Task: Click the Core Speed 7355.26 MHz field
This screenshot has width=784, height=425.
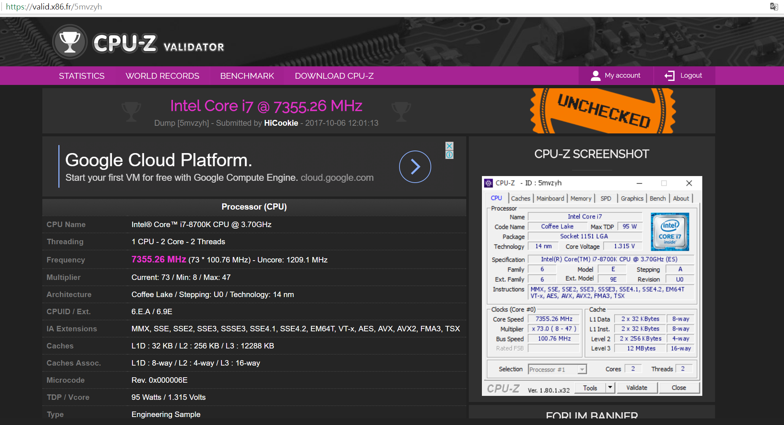Action: click(554, 319)
